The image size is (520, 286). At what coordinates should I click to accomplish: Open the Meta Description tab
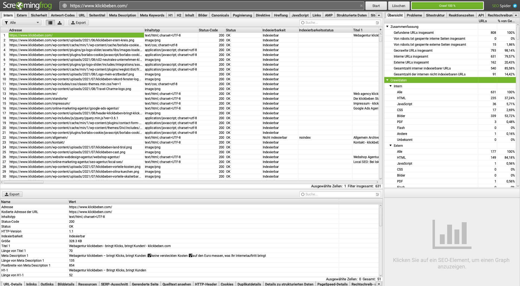122,15
